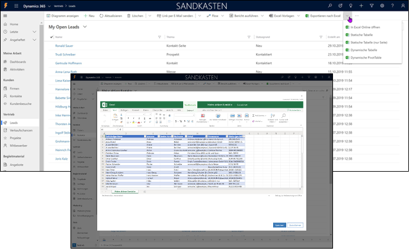
Task: Open the assistant lightbulb icon
Action: [x=351, y=5]
